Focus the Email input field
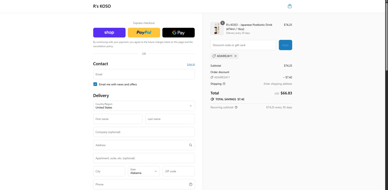The image size is (388, 190). tap(144, 74)
